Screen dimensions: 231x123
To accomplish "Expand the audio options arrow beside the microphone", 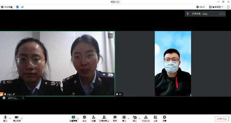I will pyautogui.click(x=10, y=119).
